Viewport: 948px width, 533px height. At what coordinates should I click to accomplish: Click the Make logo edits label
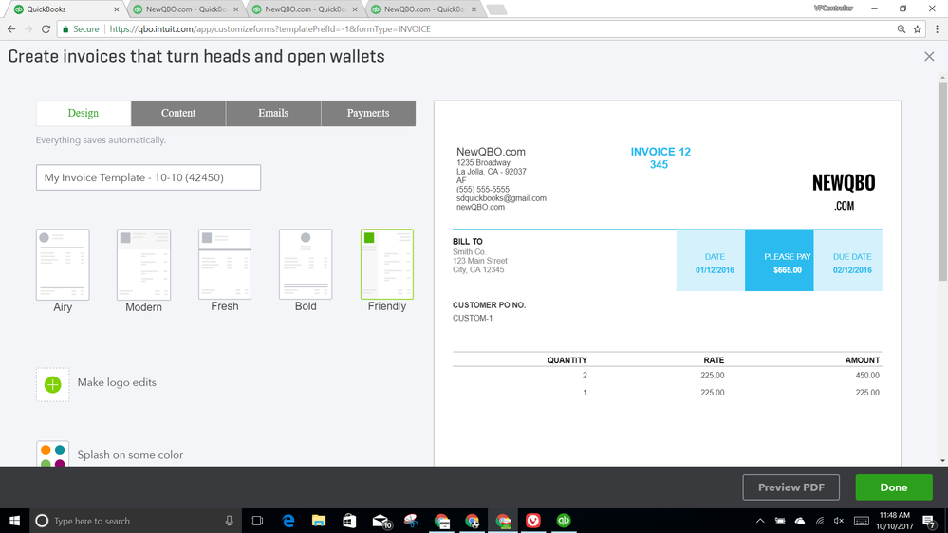pos(117,382)
